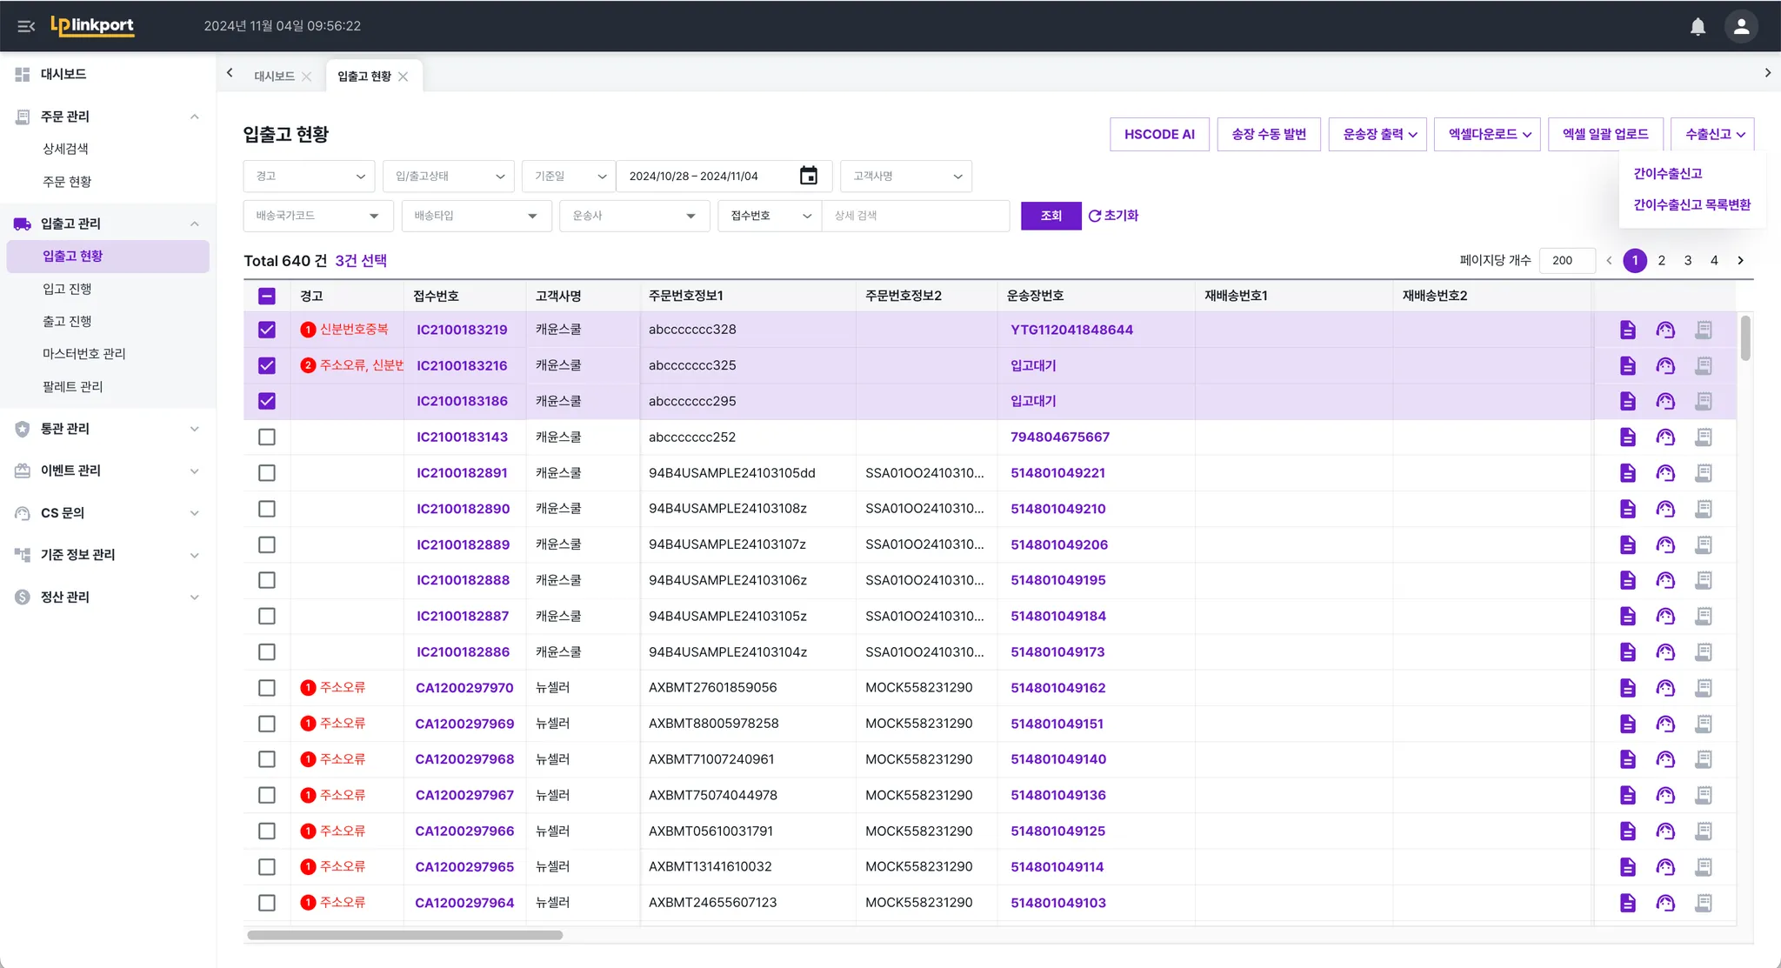
Task: Click the 조회 search button
Action: pyautogui.click(x=1051, y=216)
